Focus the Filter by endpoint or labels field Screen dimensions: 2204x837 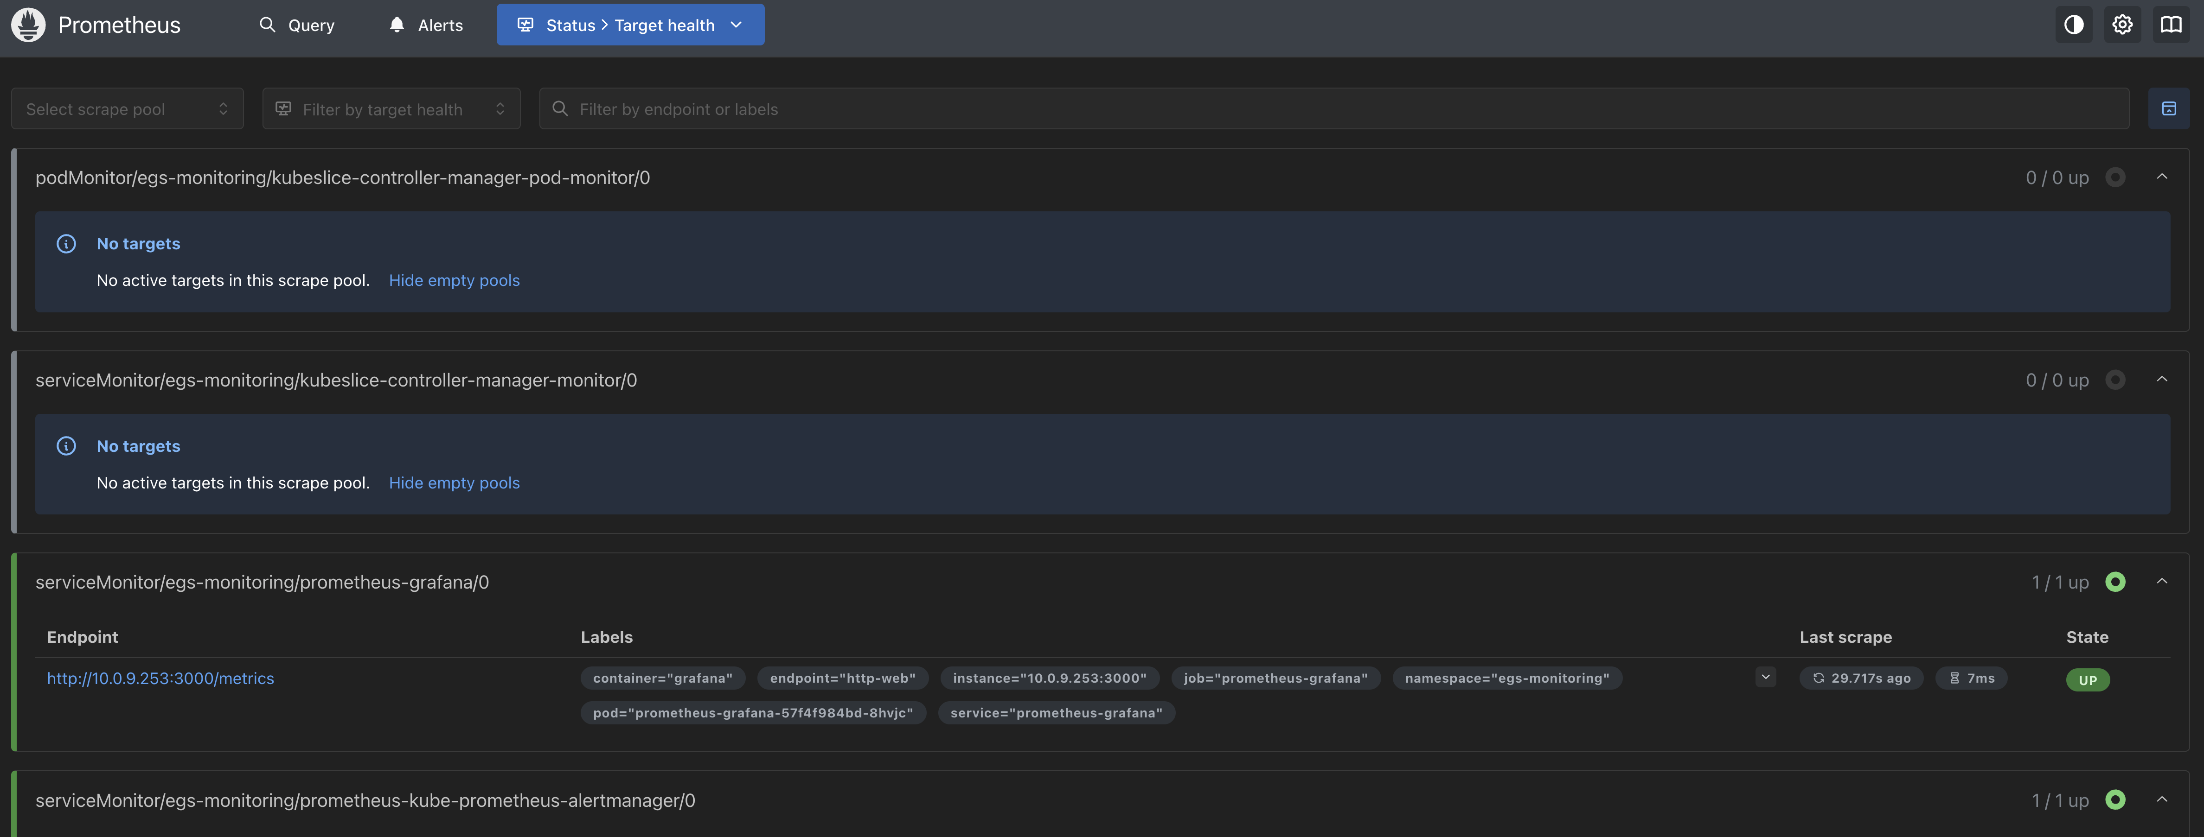coord(1335,108)
